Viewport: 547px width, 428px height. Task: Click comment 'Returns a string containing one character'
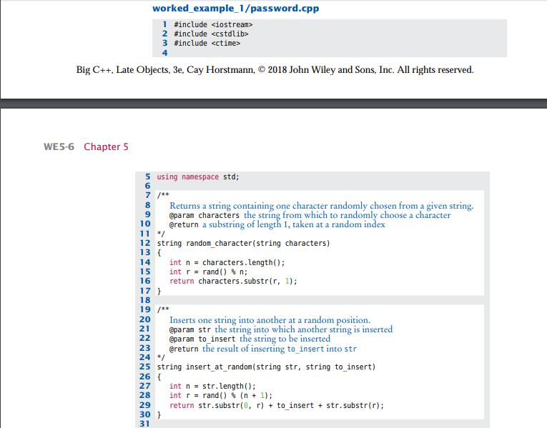tap(321, 206)
